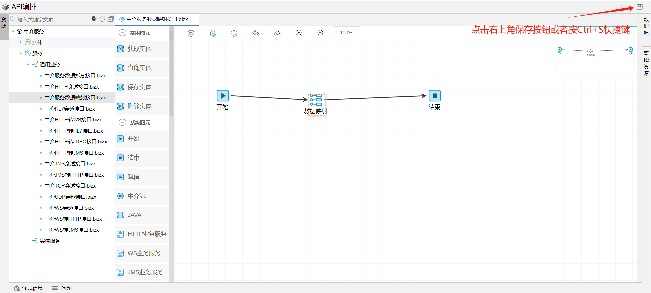This screenshot has width=651, height=293.
Task: Click the refresh icon in resource panel
Action: (102, 19)
